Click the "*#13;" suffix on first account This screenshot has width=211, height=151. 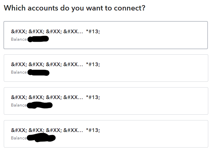point(93,32)
